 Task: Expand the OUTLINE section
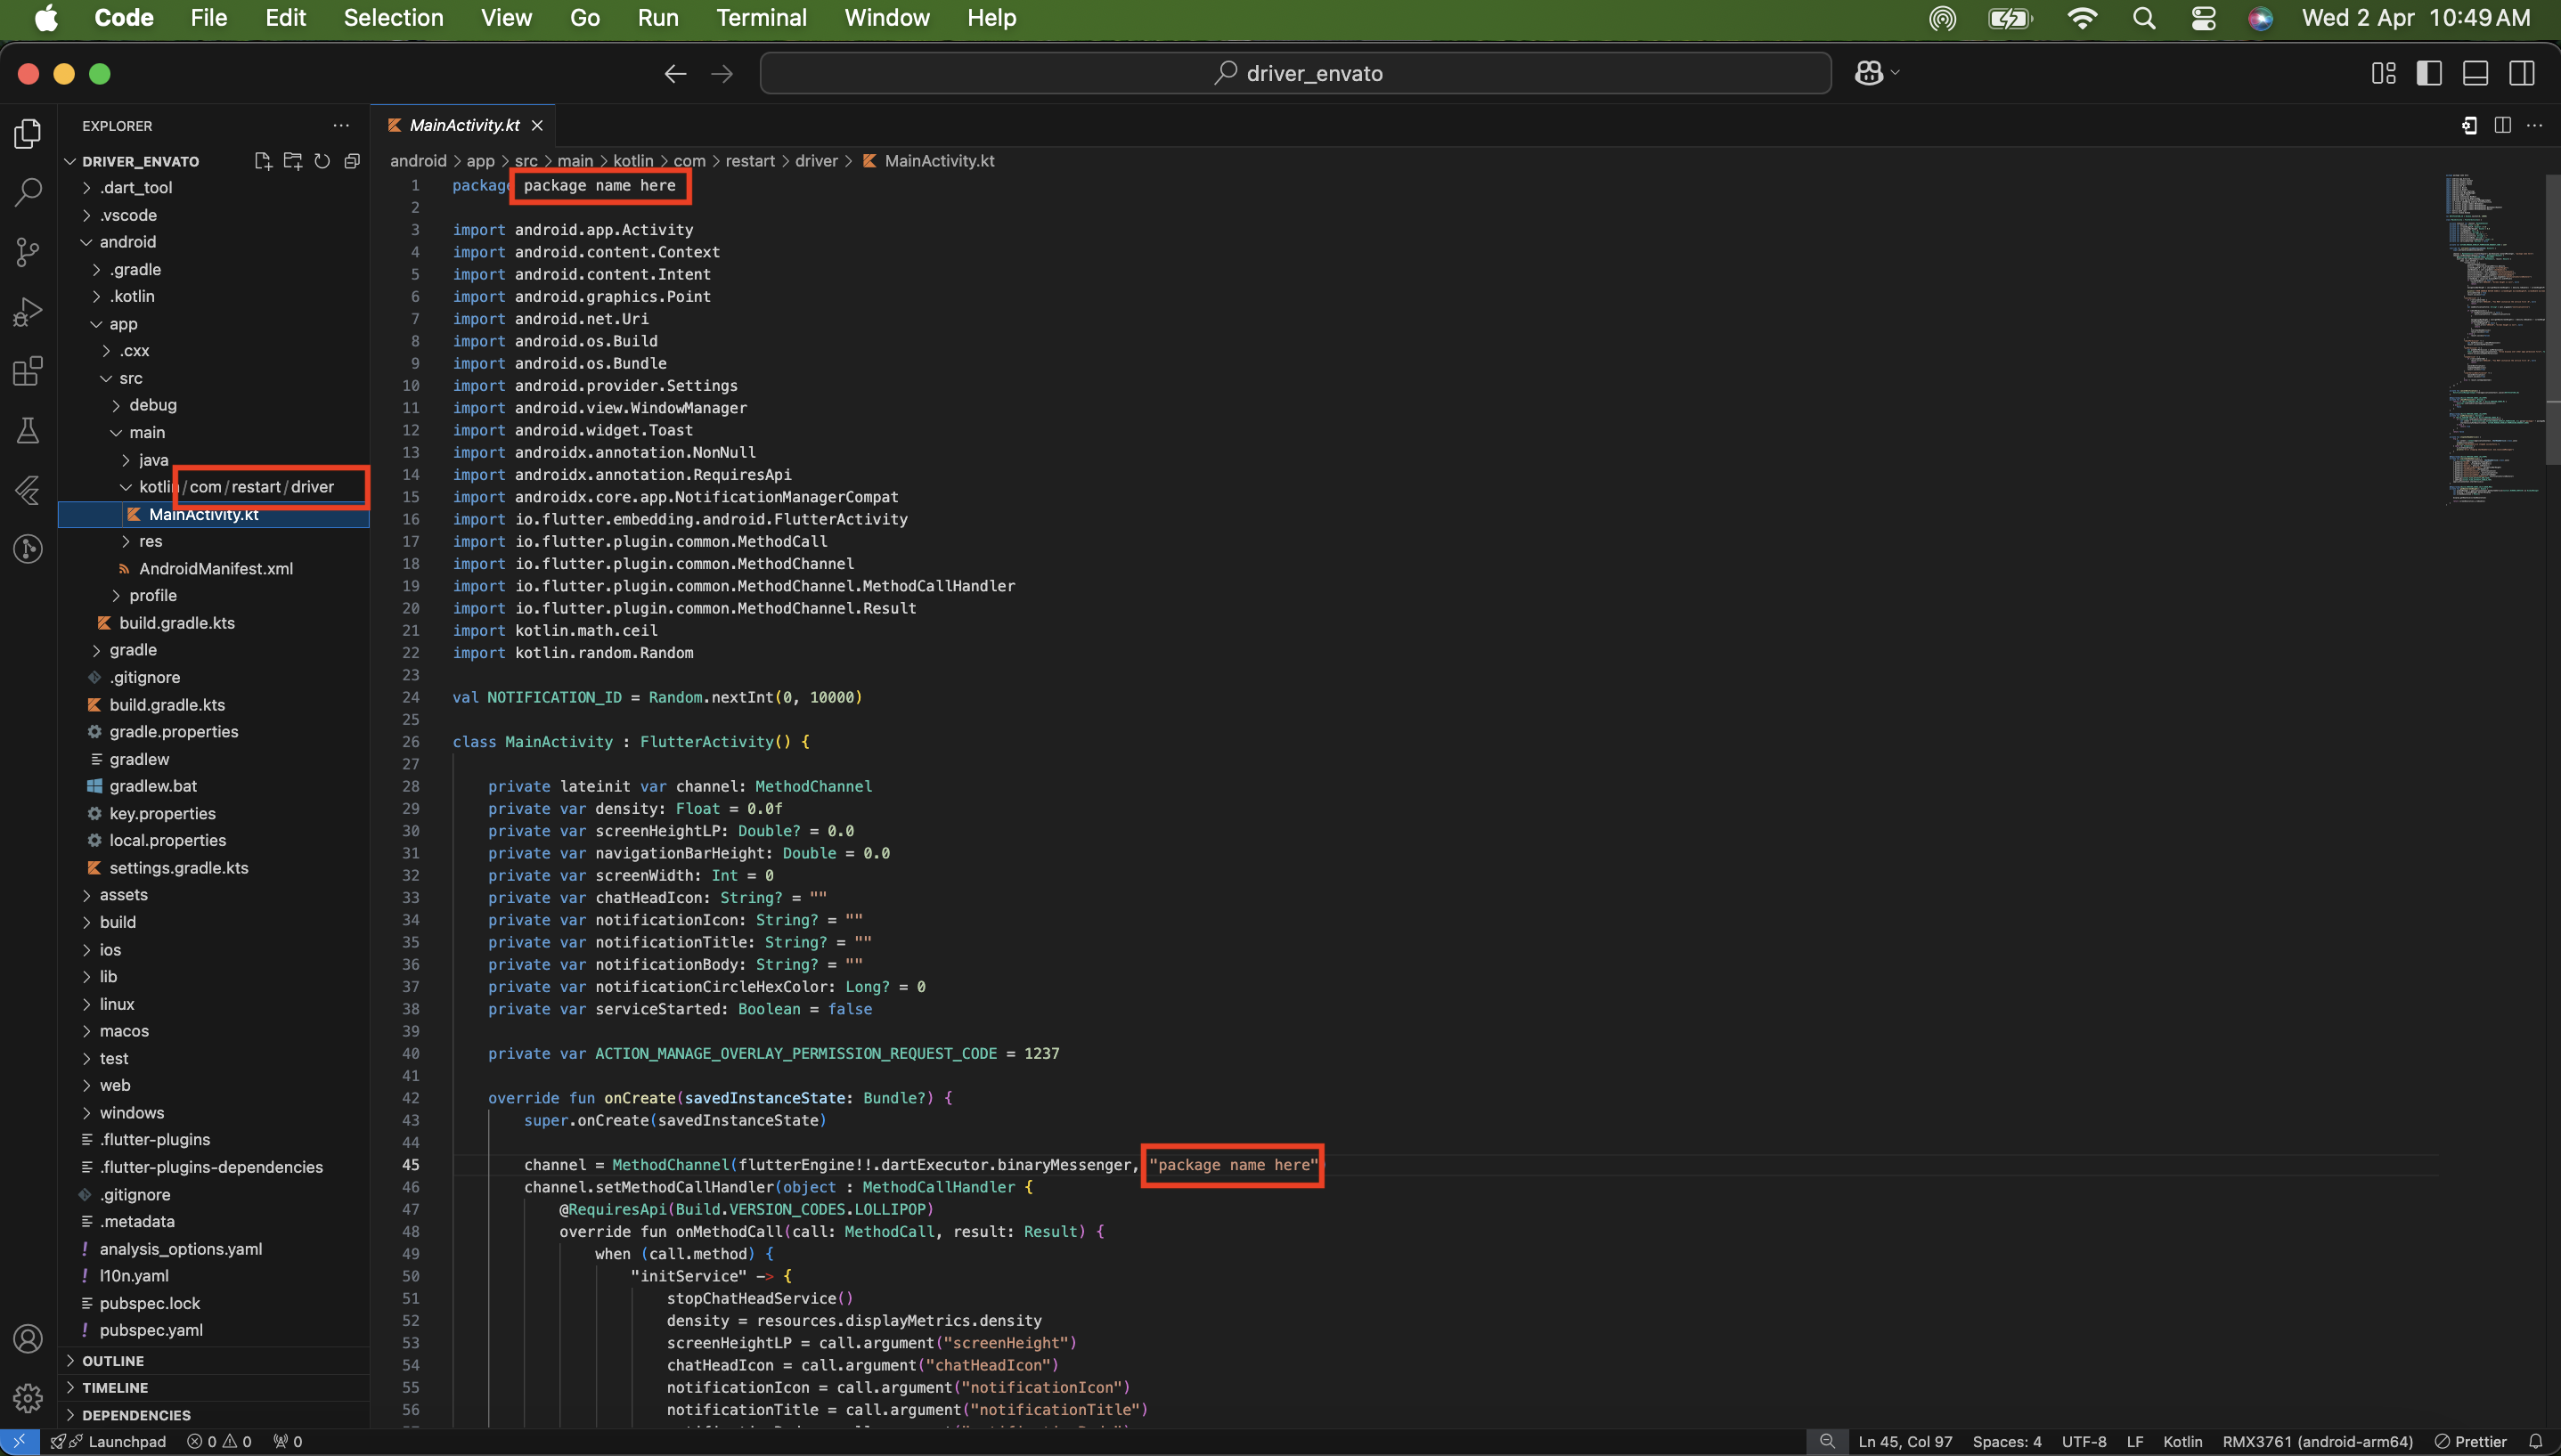click(x=113, y=1361)
